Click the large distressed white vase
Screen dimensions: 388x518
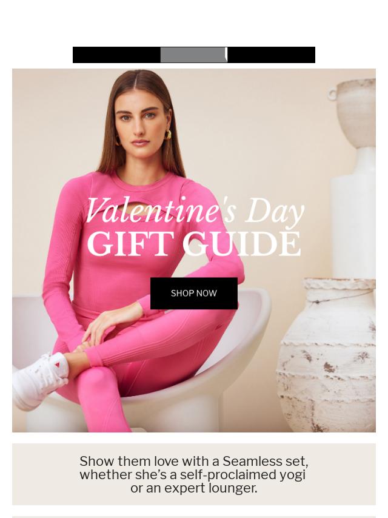326,355
